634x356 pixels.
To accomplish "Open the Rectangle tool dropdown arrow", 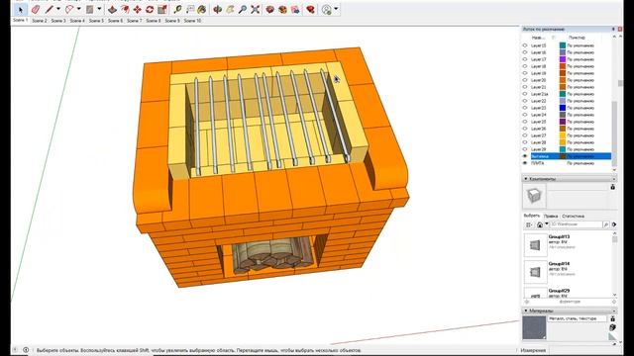I will [99, 9].
